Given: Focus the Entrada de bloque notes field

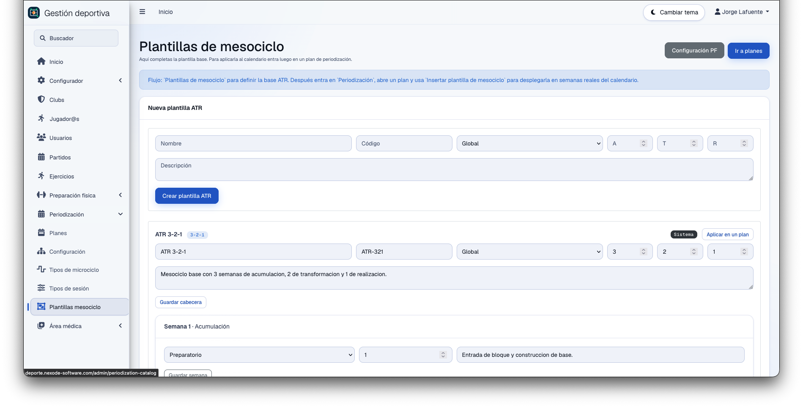Looking at the screenshot, I should 600,355.
